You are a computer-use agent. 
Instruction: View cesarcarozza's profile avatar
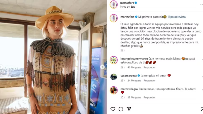114,77
